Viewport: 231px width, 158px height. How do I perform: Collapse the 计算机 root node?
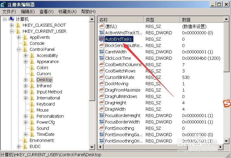pyautogui.click(x=5, y=19)
